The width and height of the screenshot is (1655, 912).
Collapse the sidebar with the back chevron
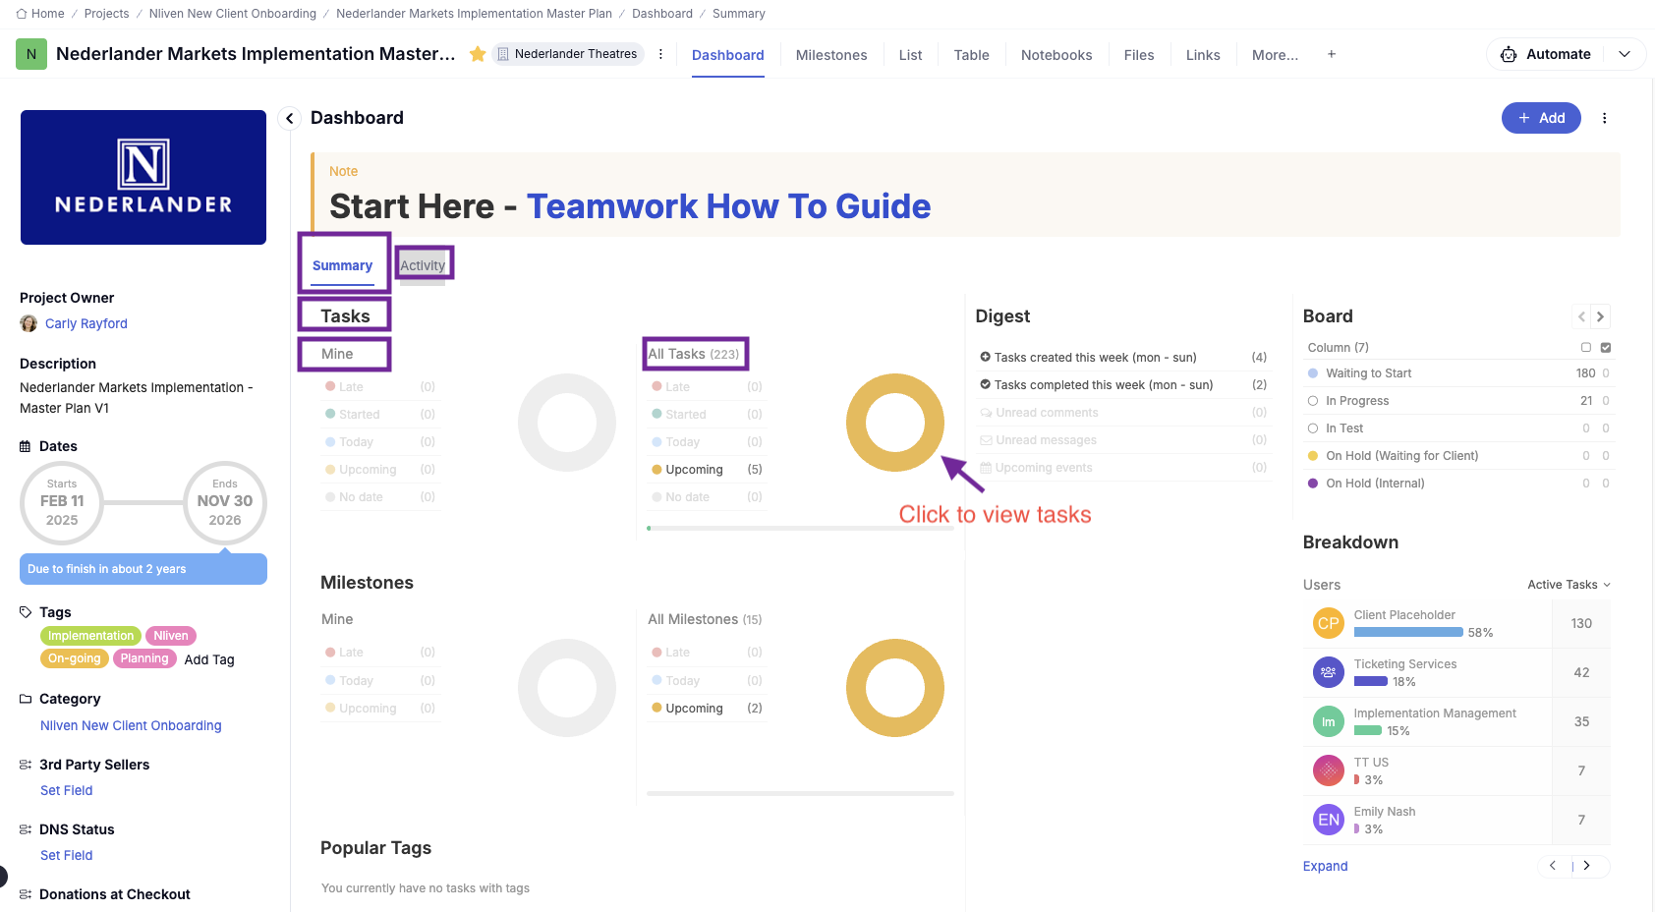point(289,118)
